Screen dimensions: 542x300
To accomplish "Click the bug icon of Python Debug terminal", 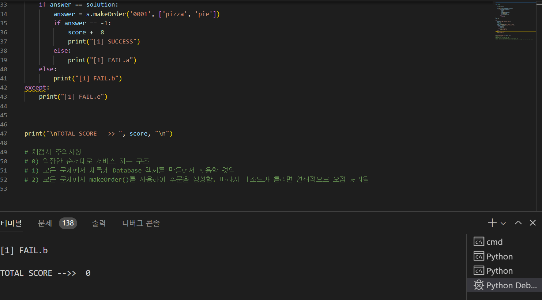I will pyautogui.click(x=479, y=285).
